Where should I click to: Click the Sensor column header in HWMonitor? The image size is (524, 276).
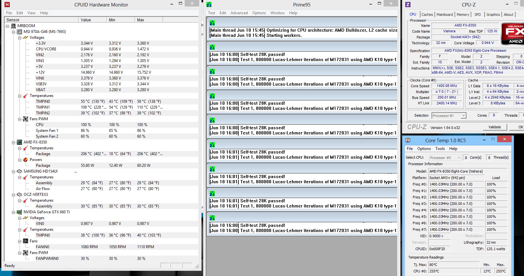click(41, 20)
